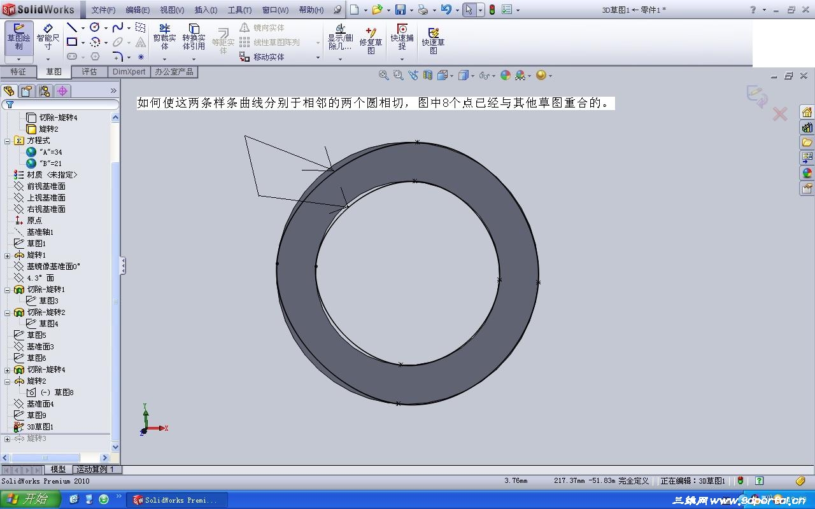Click the Rebuild traffic light icon
The image size is (815, 509).
(x=491, y=10)
